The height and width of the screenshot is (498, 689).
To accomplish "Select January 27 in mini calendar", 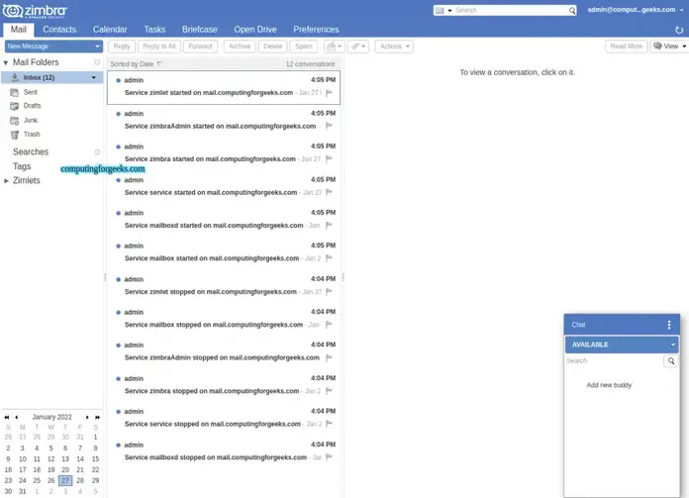I will point(65,480).
